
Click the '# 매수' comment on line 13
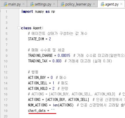61,77
